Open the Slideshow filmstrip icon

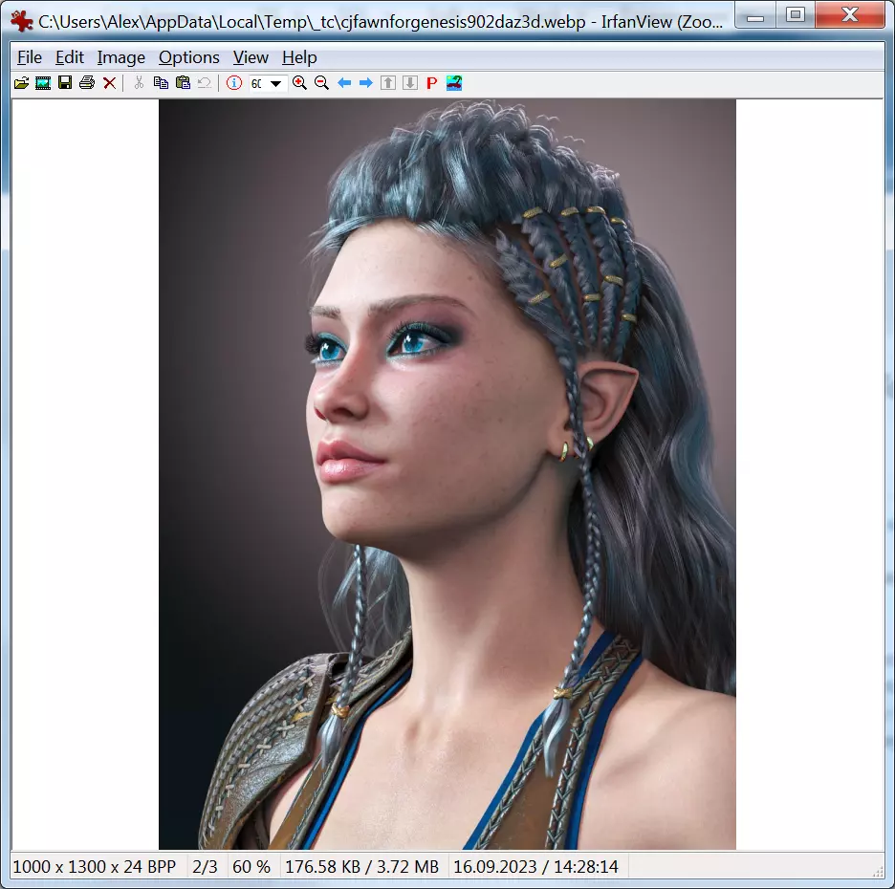click(43, 83)
